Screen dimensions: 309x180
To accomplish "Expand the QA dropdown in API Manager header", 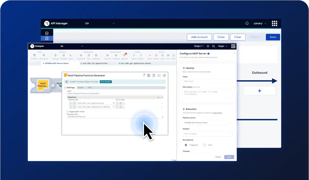I will point(114,23).
